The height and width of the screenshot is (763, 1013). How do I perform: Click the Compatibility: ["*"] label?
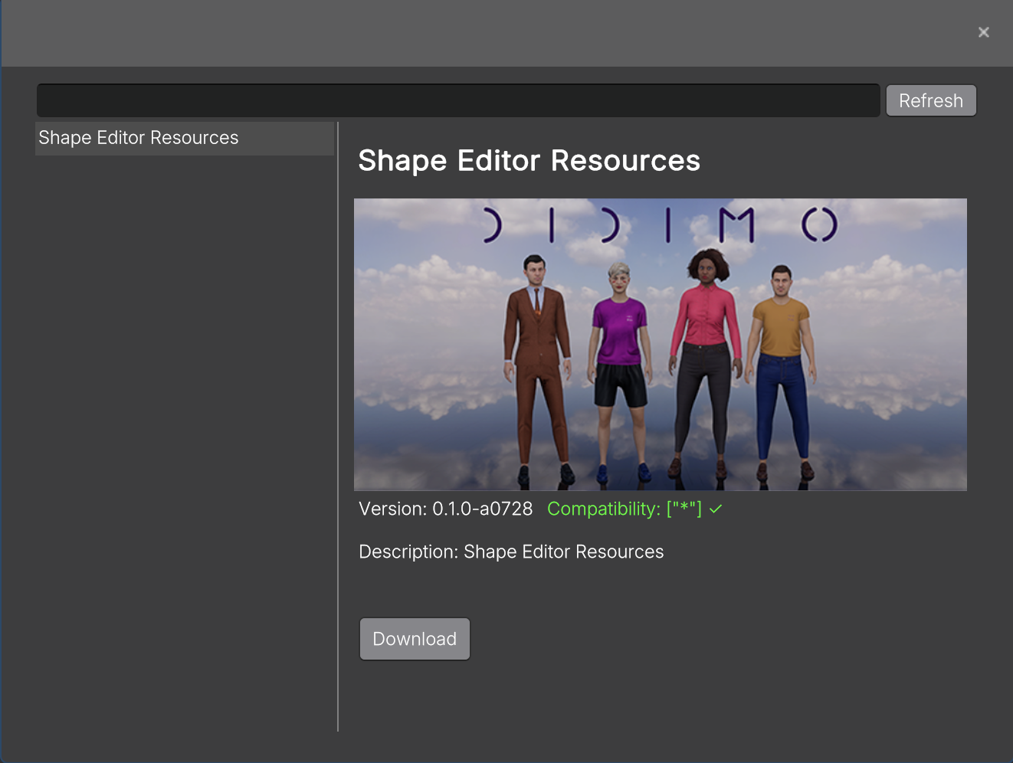(x=625, y=509)
